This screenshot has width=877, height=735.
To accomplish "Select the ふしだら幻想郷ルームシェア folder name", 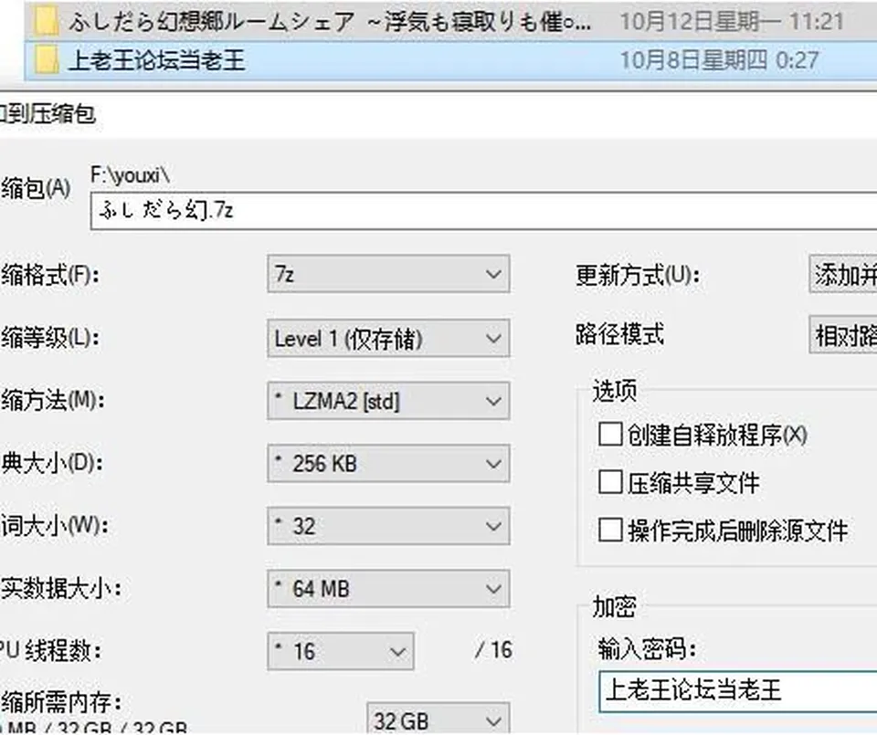I will tap(330, 21).
